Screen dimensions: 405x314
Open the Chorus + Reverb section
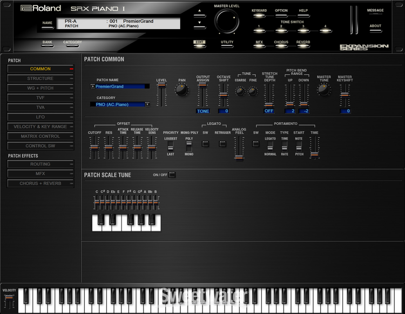[x=40, y=183]
